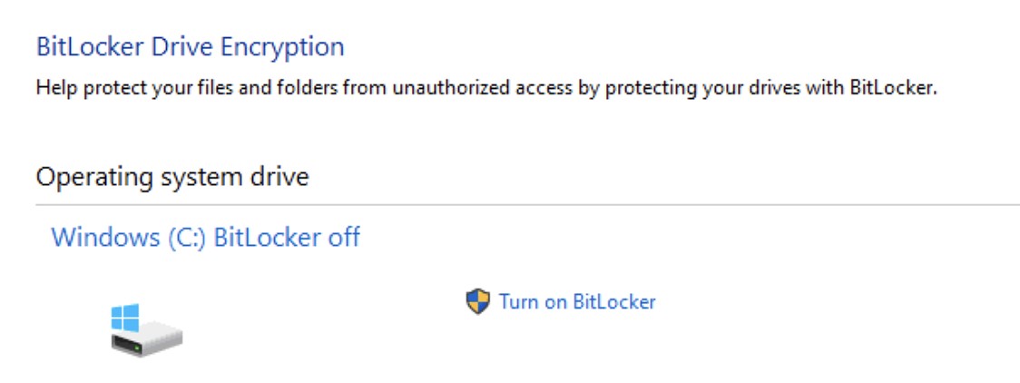Click the "Windows (C:)" drive name
The width and height of the screenshot is (1020, 383).
[127, 238]
